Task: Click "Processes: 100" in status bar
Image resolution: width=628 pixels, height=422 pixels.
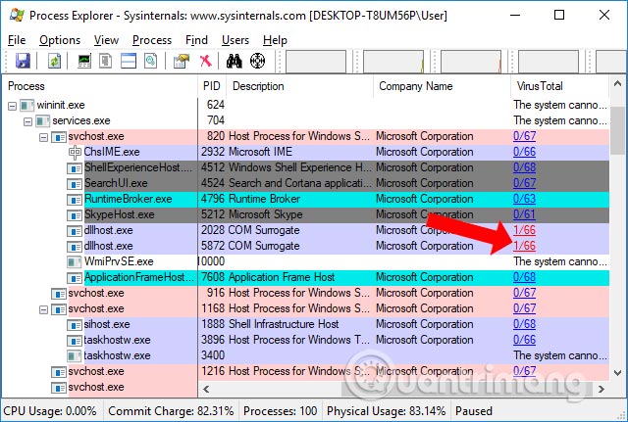Action: coord(281,411)
